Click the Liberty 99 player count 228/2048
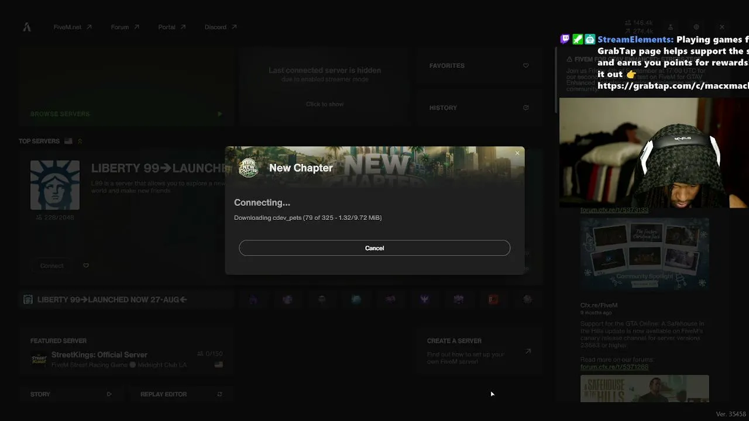The image size is (749, 421). (x=55, y=218)
